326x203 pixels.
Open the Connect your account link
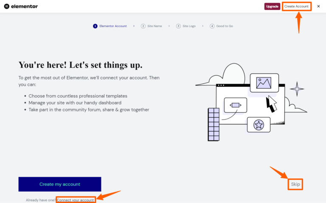76,200
